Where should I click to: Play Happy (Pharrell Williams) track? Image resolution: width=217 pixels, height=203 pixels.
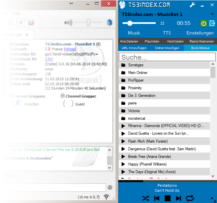pyautogui.click(x=123, y=164)
